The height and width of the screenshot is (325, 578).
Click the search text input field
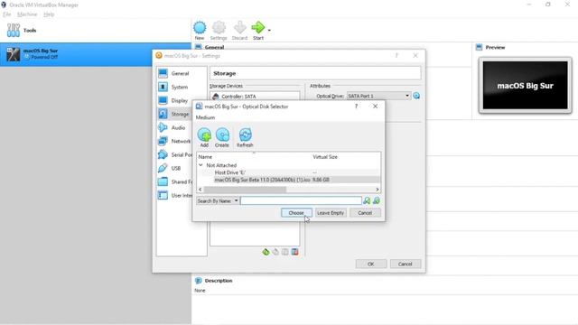301,200
